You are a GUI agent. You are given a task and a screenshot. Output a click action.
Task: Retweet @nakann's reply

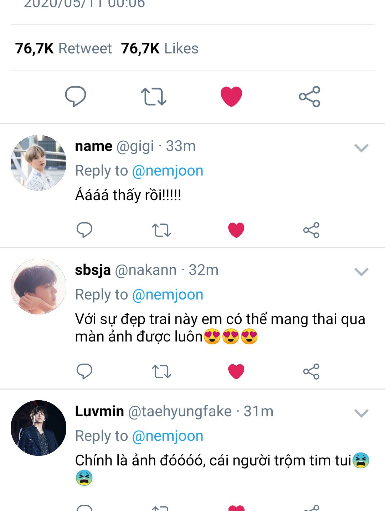161,371
